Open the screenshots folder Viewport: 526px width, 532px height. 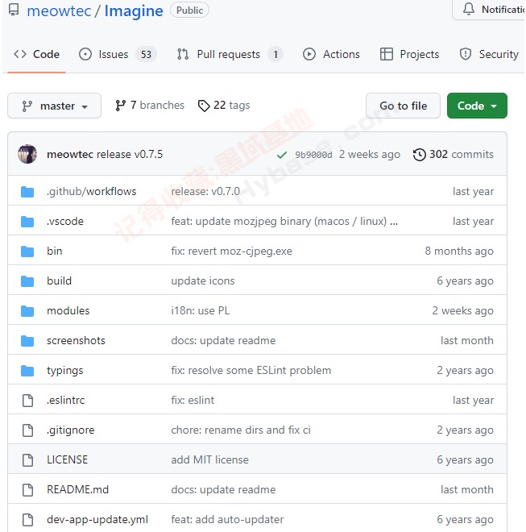pos(76,341)
